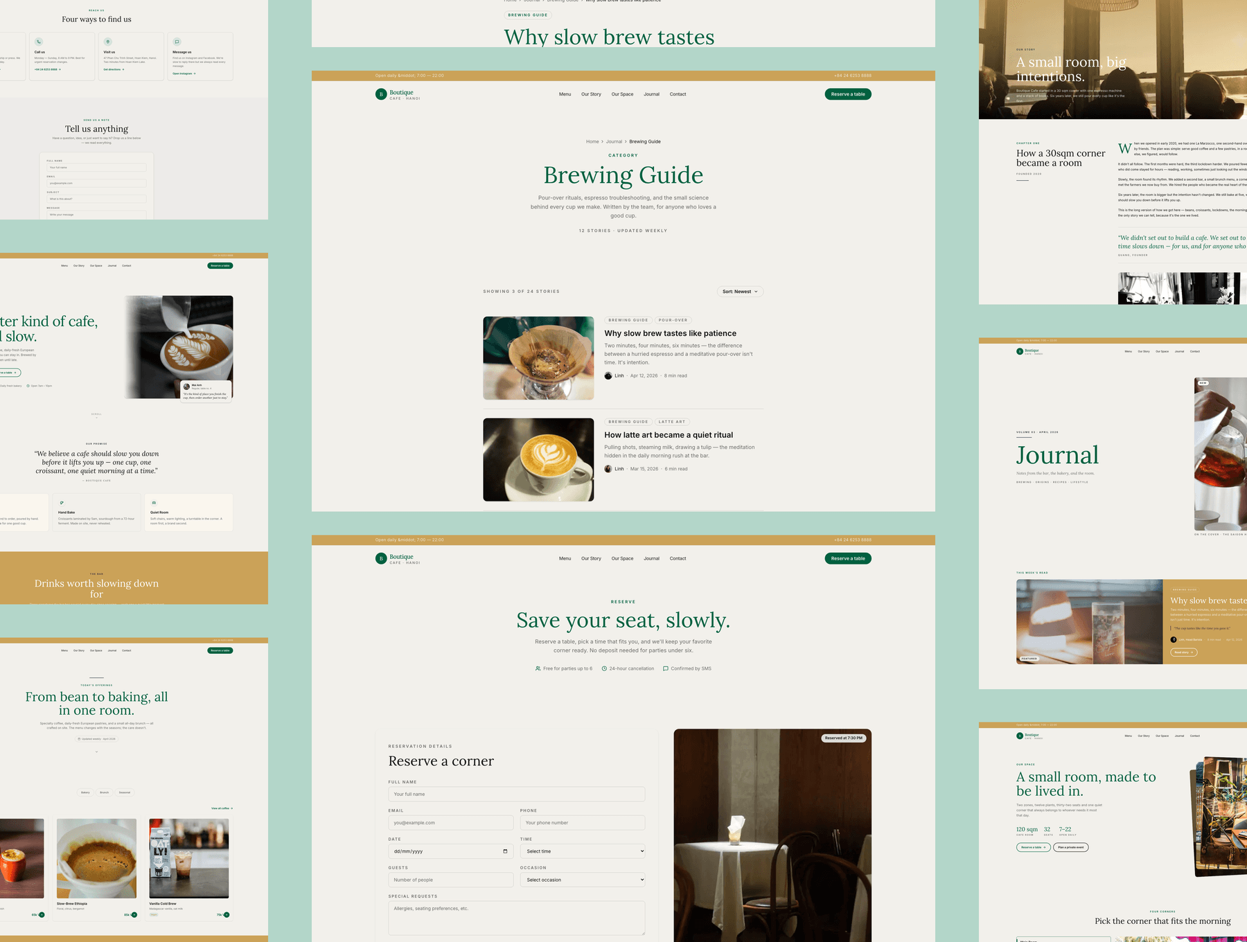1247x942 pixels.
Task: Click the Full Name field in the Tell us anything form
Action: point(96,168)
